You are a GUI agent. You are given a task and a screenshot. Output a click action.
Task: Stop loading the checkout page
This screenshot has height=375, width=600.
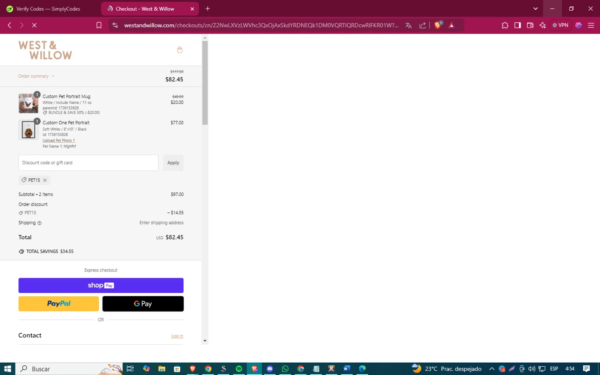tap(34, 25)
